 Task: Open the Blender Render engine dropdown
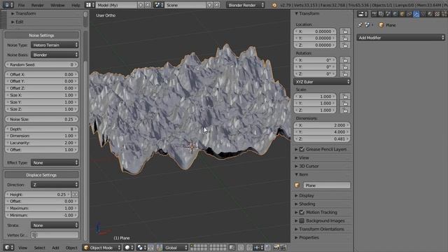(x=246, y=5)
